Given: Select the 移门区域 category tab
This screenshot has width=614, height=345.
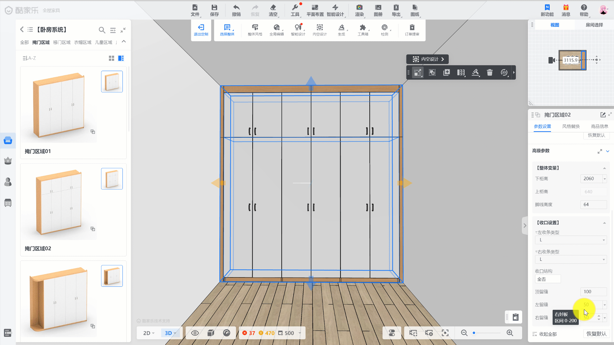Looking at the screenshot, I should 62,42.
